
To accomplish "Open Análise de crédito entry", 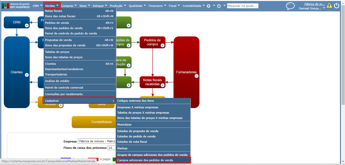I will (80, 81).
